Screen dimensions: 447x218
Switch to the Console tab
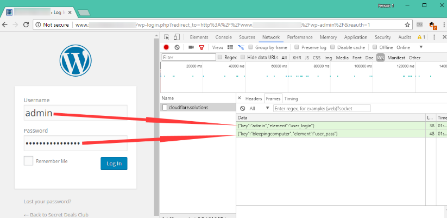tap(224, 37)
